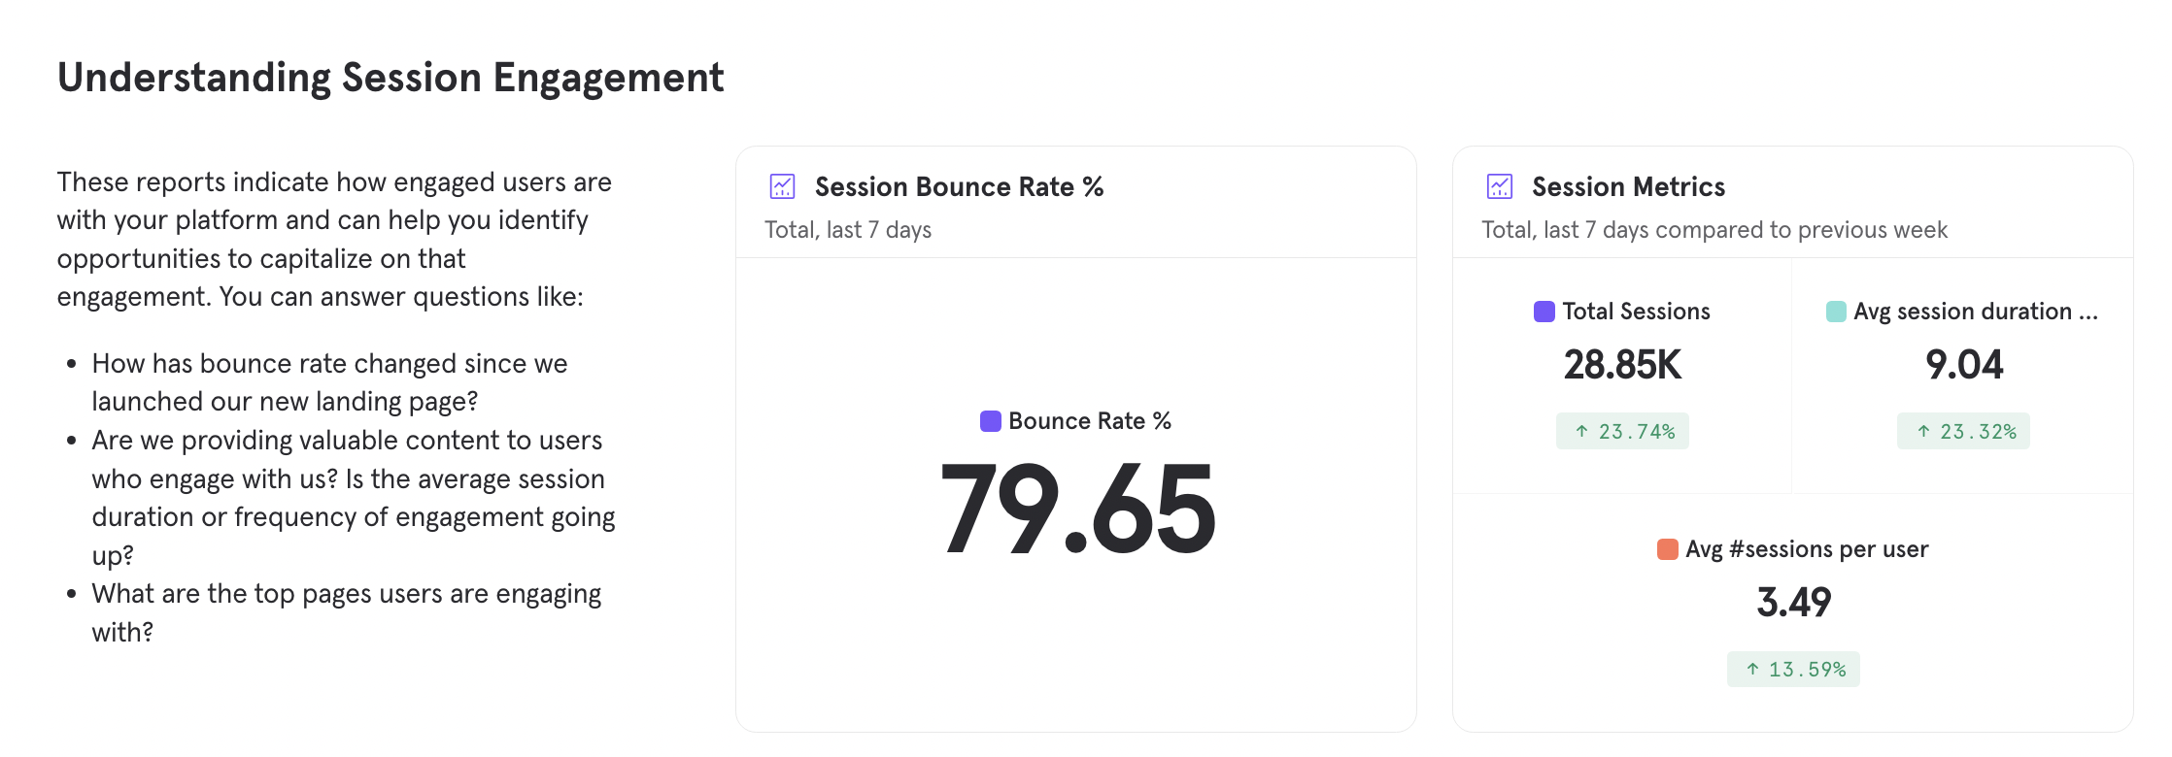2172x757 pixels.
Task: Open the Session Bounce Rate % report title
Action: coord(959,186)
